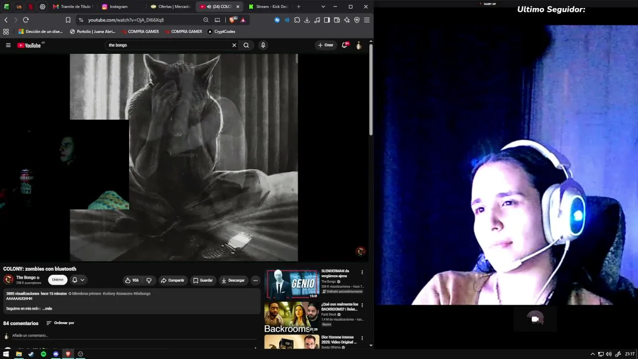The height and width of the screenshot is (359, 638).
Task: Open the Backrooms video thumbnail
Action: click(x=292, y=318)
